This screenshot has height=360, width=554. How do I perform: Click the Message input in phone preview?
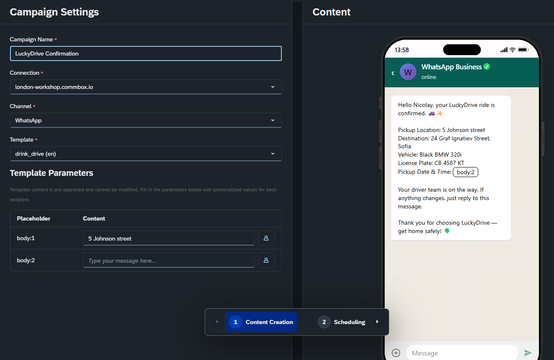coord(462,353)
